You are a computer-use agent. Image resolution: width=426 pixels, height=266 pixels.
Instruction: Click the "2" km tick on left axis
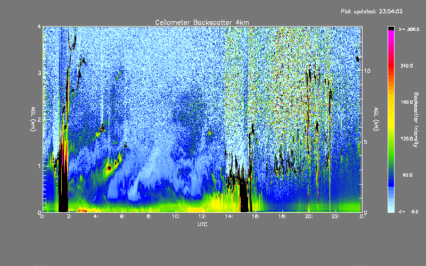click(x=39, y=120)
